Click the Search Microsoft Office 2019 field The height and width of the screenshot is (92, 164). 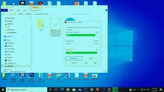tap(87, 14)
